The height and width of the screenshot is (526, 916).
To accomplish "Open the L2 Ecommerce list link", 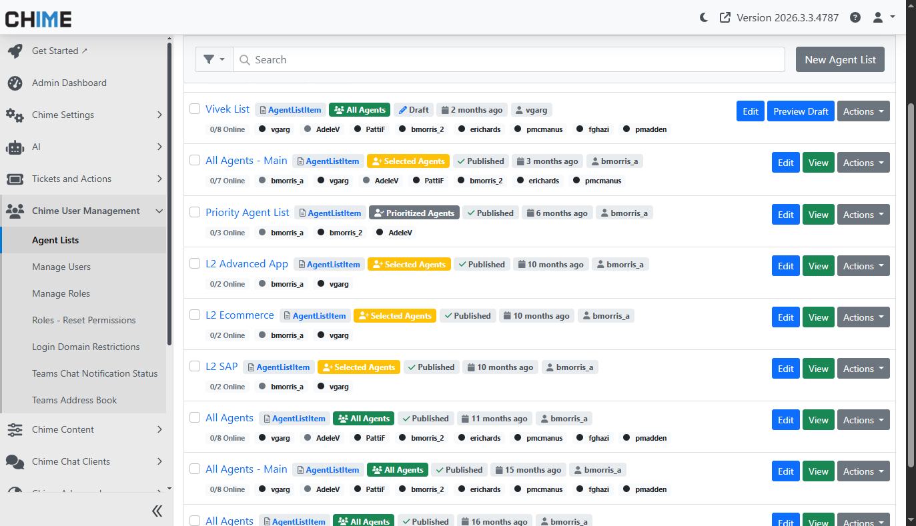I will click(240, 315).
